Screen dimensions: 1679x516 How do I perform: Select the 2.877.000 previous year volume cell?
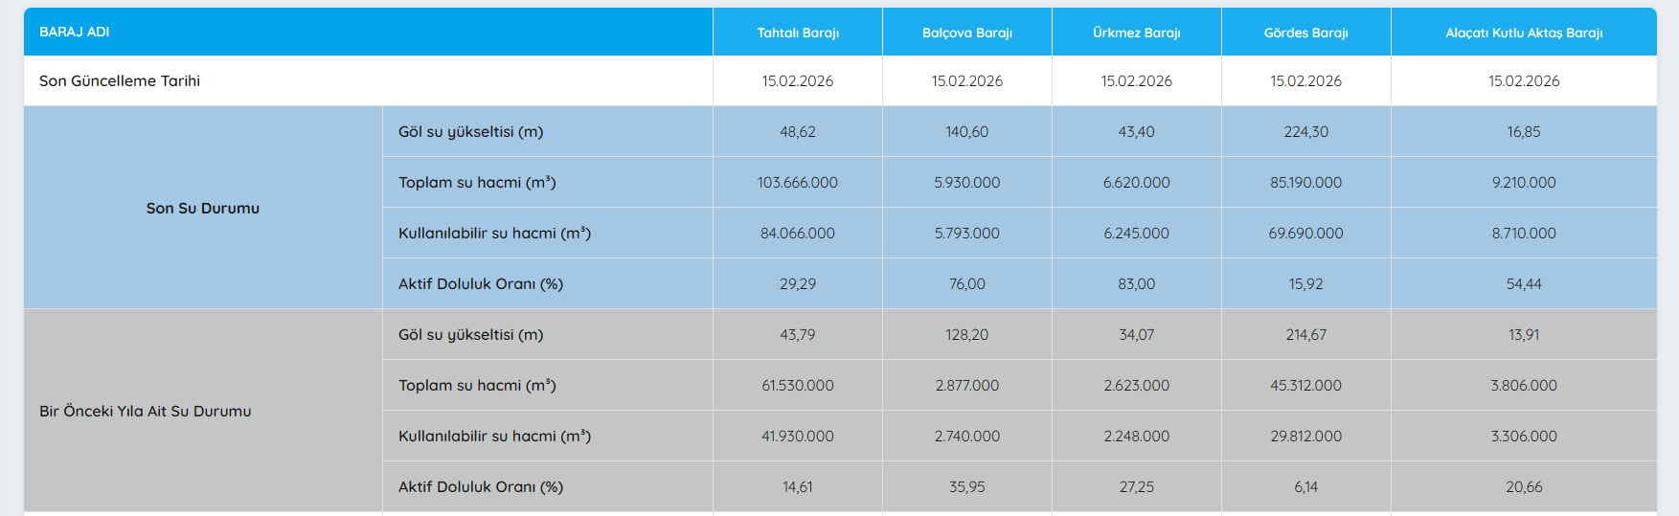point(966,386)
